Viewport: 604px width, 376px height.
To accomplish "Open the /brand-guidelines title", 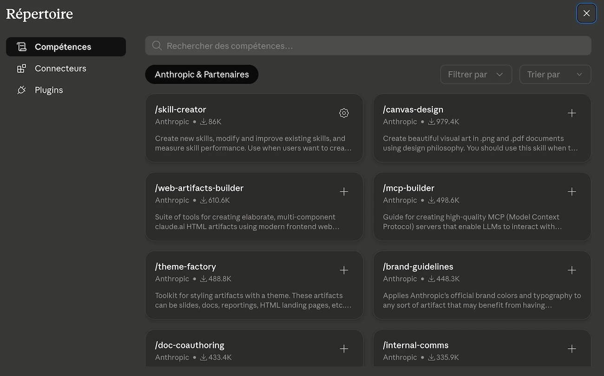I will tap(418, 267).
